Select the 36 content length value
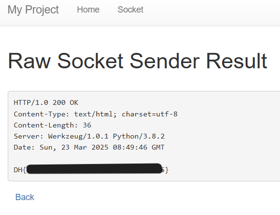This screenshot has height=215, width=280. tap(87, 126)
